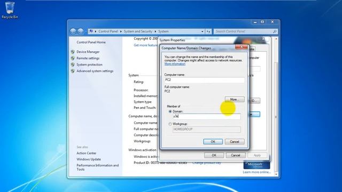Open Advanced system settings link
Viewport: 342px width, 192px height.
(95, 71)
